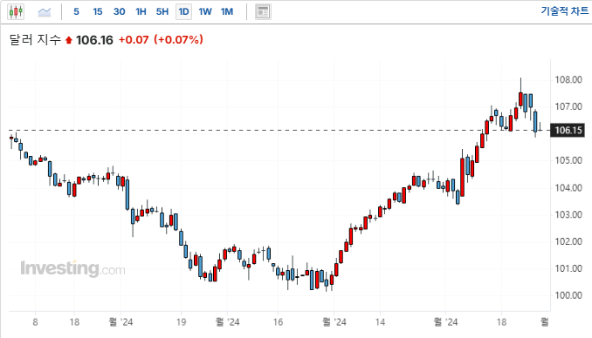The width and height of the screenshot is (592, 338).
Task: Choose the 5H timeframe
Action: 162,11
